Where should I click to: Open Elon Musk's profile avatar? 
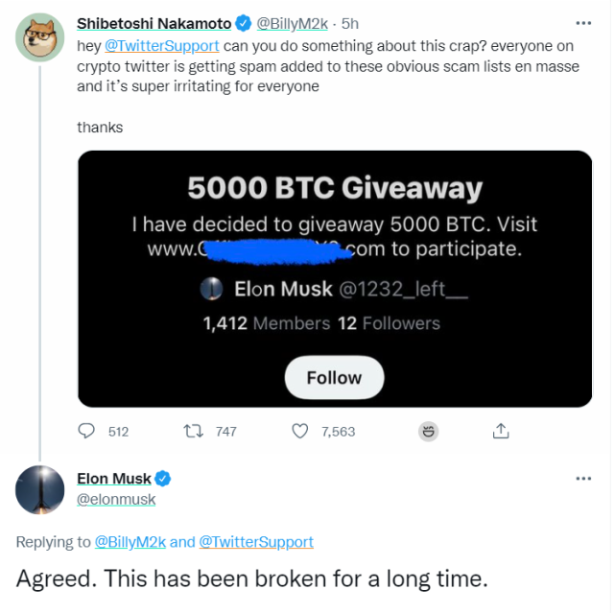[40, 489]
